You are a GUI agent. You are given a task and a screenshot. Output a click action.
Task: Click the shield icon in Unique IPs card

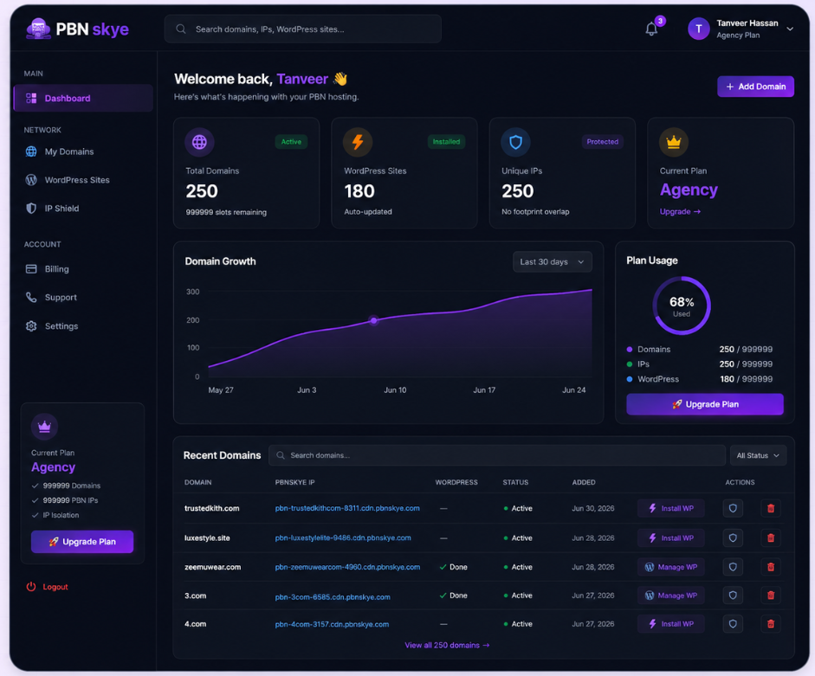tap(515, 142)
